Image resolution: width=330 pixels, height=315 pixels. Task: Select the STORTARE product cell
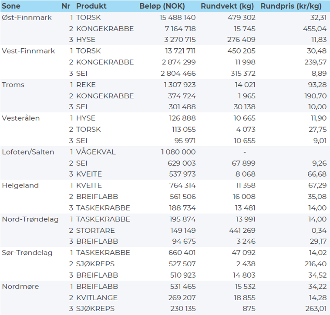[x=95, y=230]
